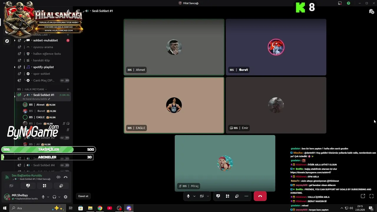Click the Ara taskbar search box
Viewport: 377px width, 212px height.
pos(38,208)
